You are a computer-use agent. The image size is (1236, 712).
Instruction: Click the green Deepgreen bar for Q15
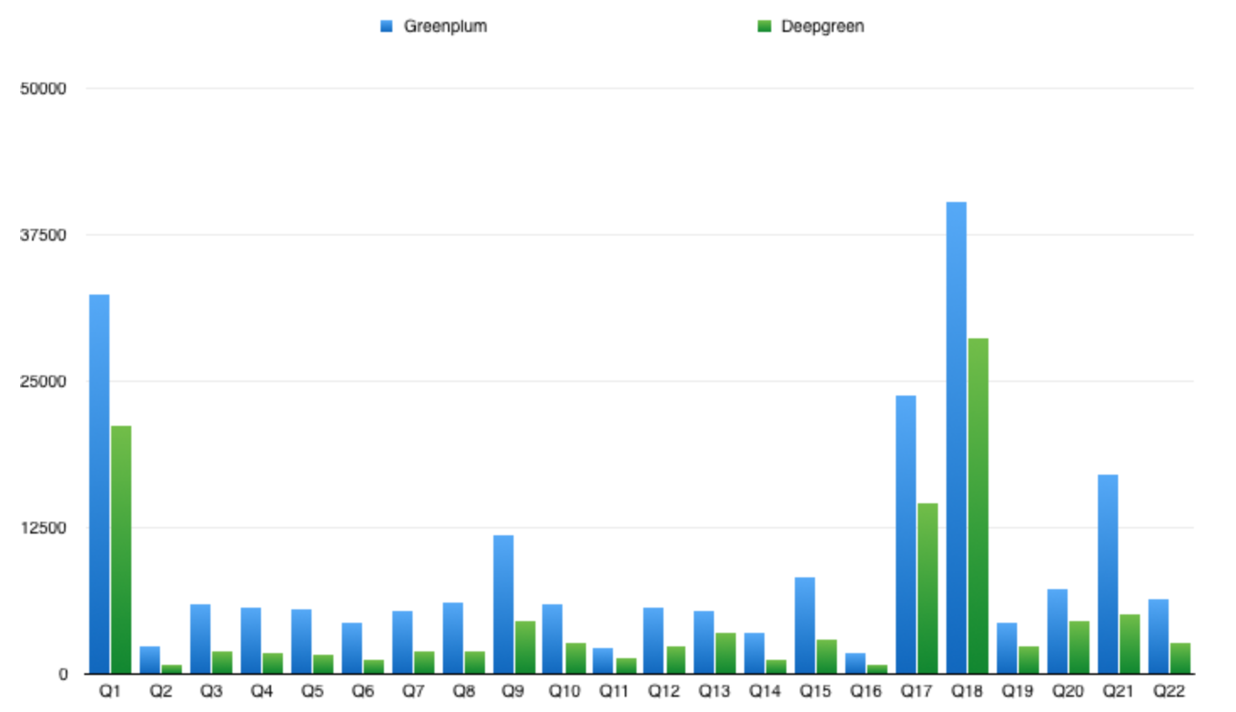(827, 656)
